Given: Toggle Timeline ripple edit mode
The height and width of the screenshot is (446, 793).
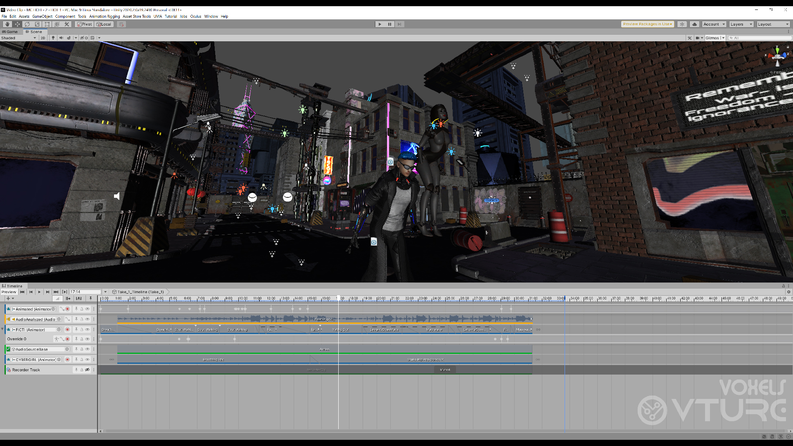Looking at the screenshot, I should click(x=68, y=299).
